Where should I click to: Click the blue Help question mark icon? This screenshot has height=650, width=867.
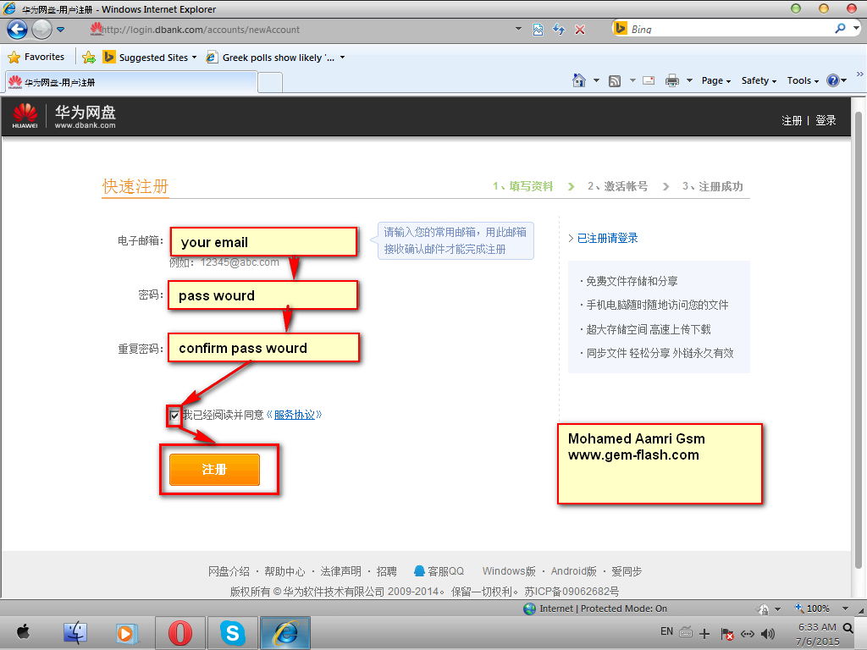pyautogui.click(x=833, y=80)
